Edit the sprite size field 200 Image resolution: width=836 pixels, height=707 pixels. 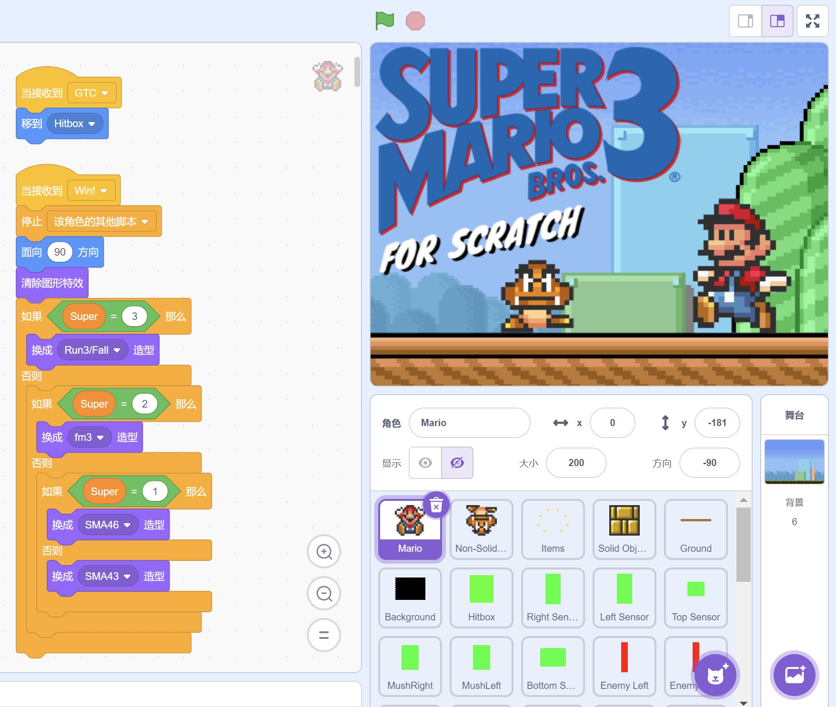[x=576, y=463]
